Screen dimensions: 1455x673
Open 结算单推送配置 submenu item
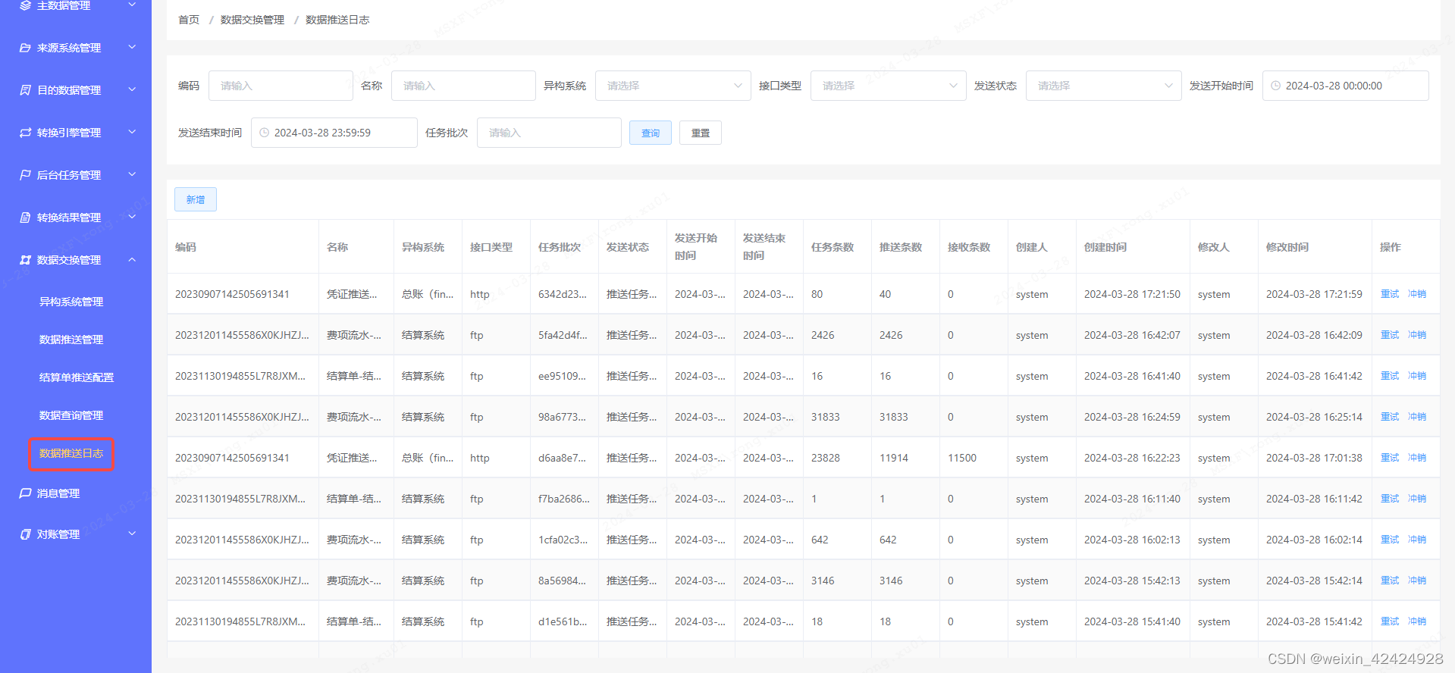click(77, 377)
